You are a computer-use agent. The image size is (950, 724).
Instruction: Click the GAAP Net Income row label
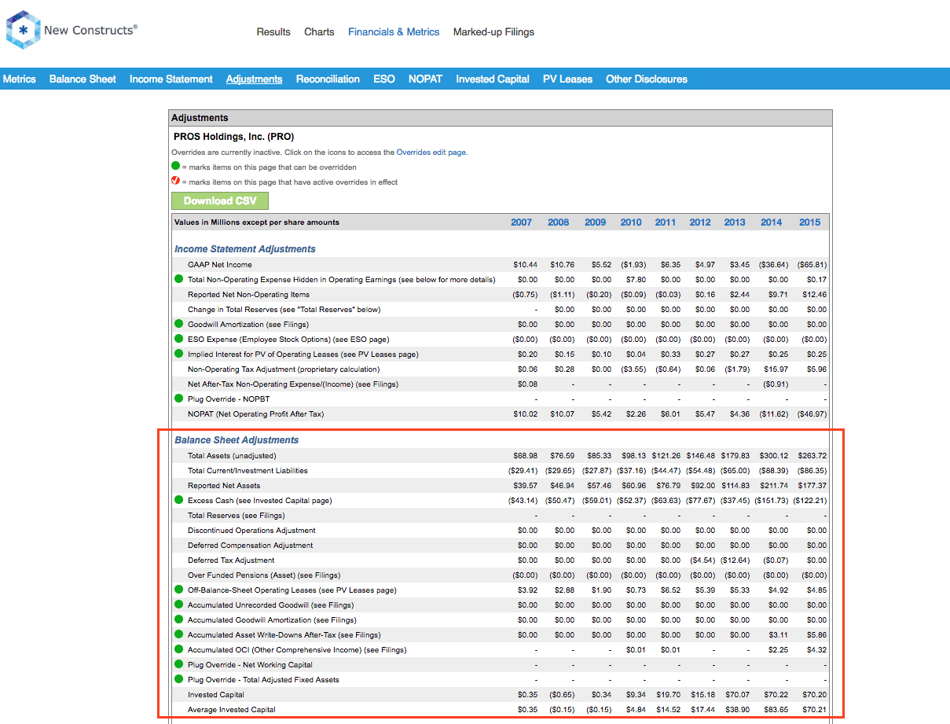pos(220,265)
